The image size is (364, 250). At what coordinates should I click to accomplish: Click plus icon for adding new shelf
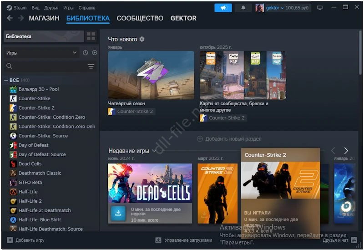200,139
